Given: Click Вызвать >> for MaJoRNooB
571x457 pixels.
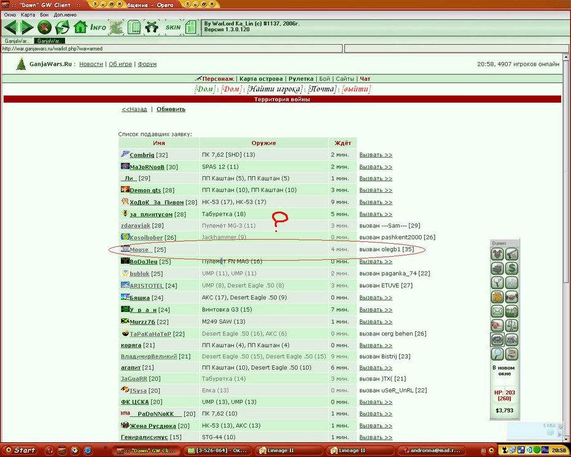Looking at the screenshot, I should (x=375, y=167).
